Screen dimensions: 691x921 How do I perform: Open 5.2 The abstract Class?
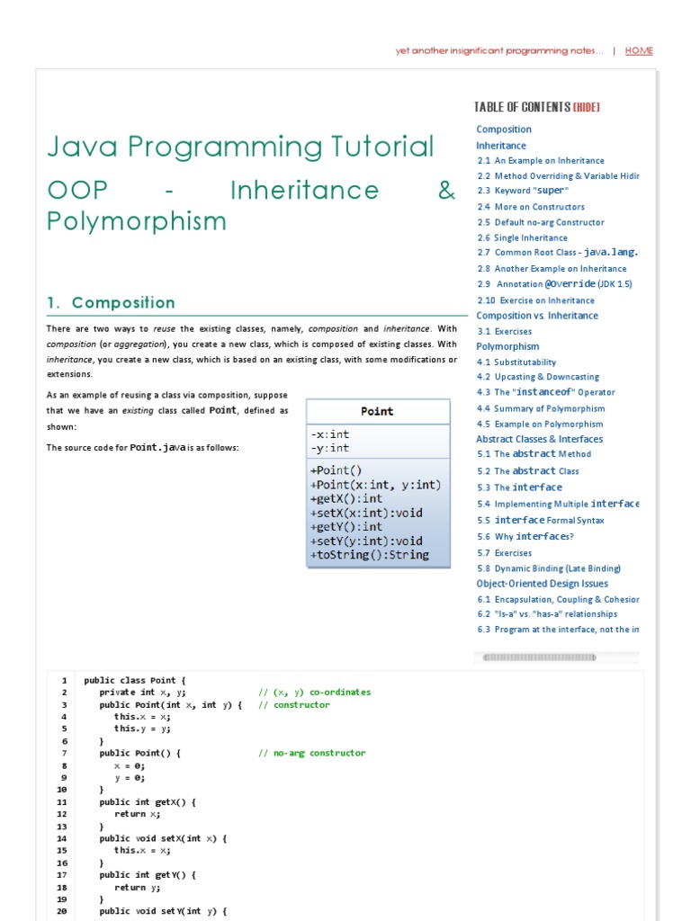527,470
